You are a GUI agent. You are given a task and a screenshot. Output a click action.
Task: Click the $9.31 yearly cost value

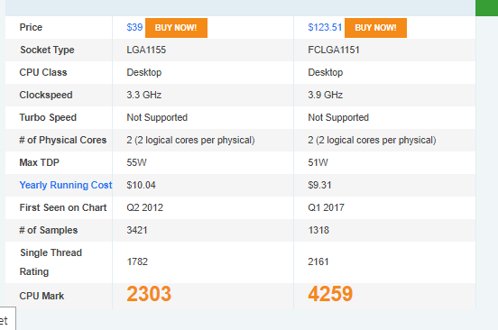[x=319, y=185]
